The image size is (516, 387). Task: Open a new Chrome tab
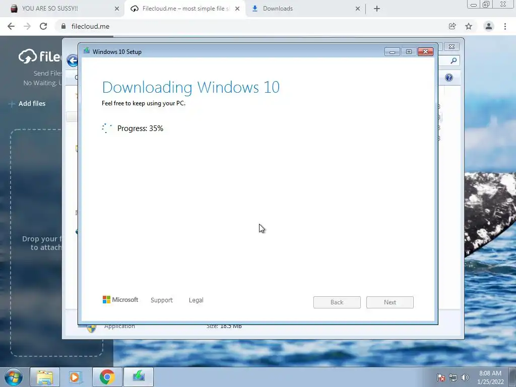pyautogui.click(x=377, y=9)
